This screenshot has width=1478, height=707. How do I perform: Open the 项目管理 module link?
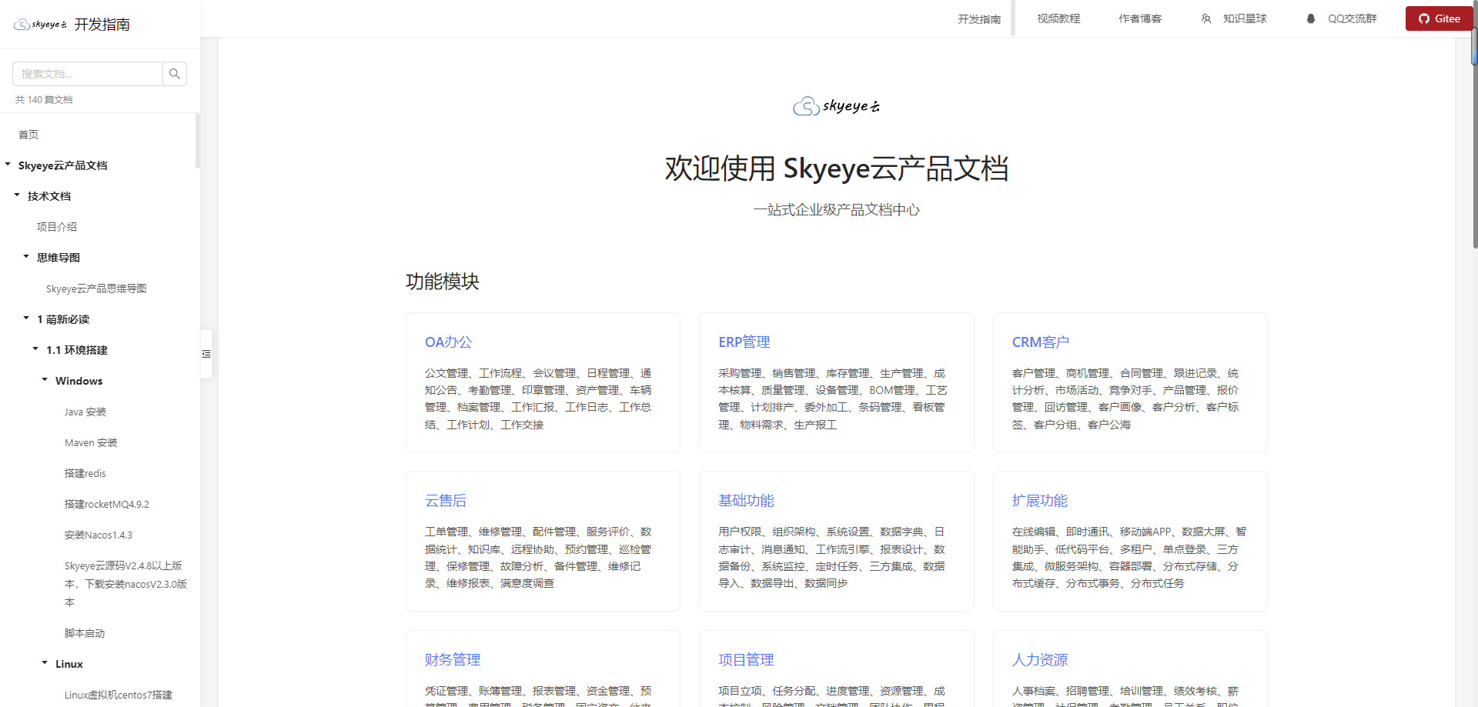click(746, 660)
